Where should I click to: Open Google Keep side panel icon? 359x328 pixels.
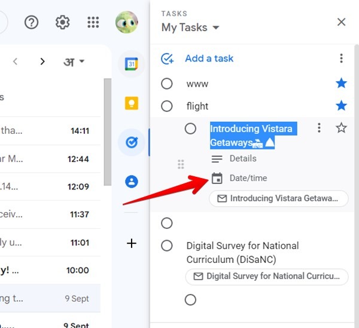tap(132, 103)
